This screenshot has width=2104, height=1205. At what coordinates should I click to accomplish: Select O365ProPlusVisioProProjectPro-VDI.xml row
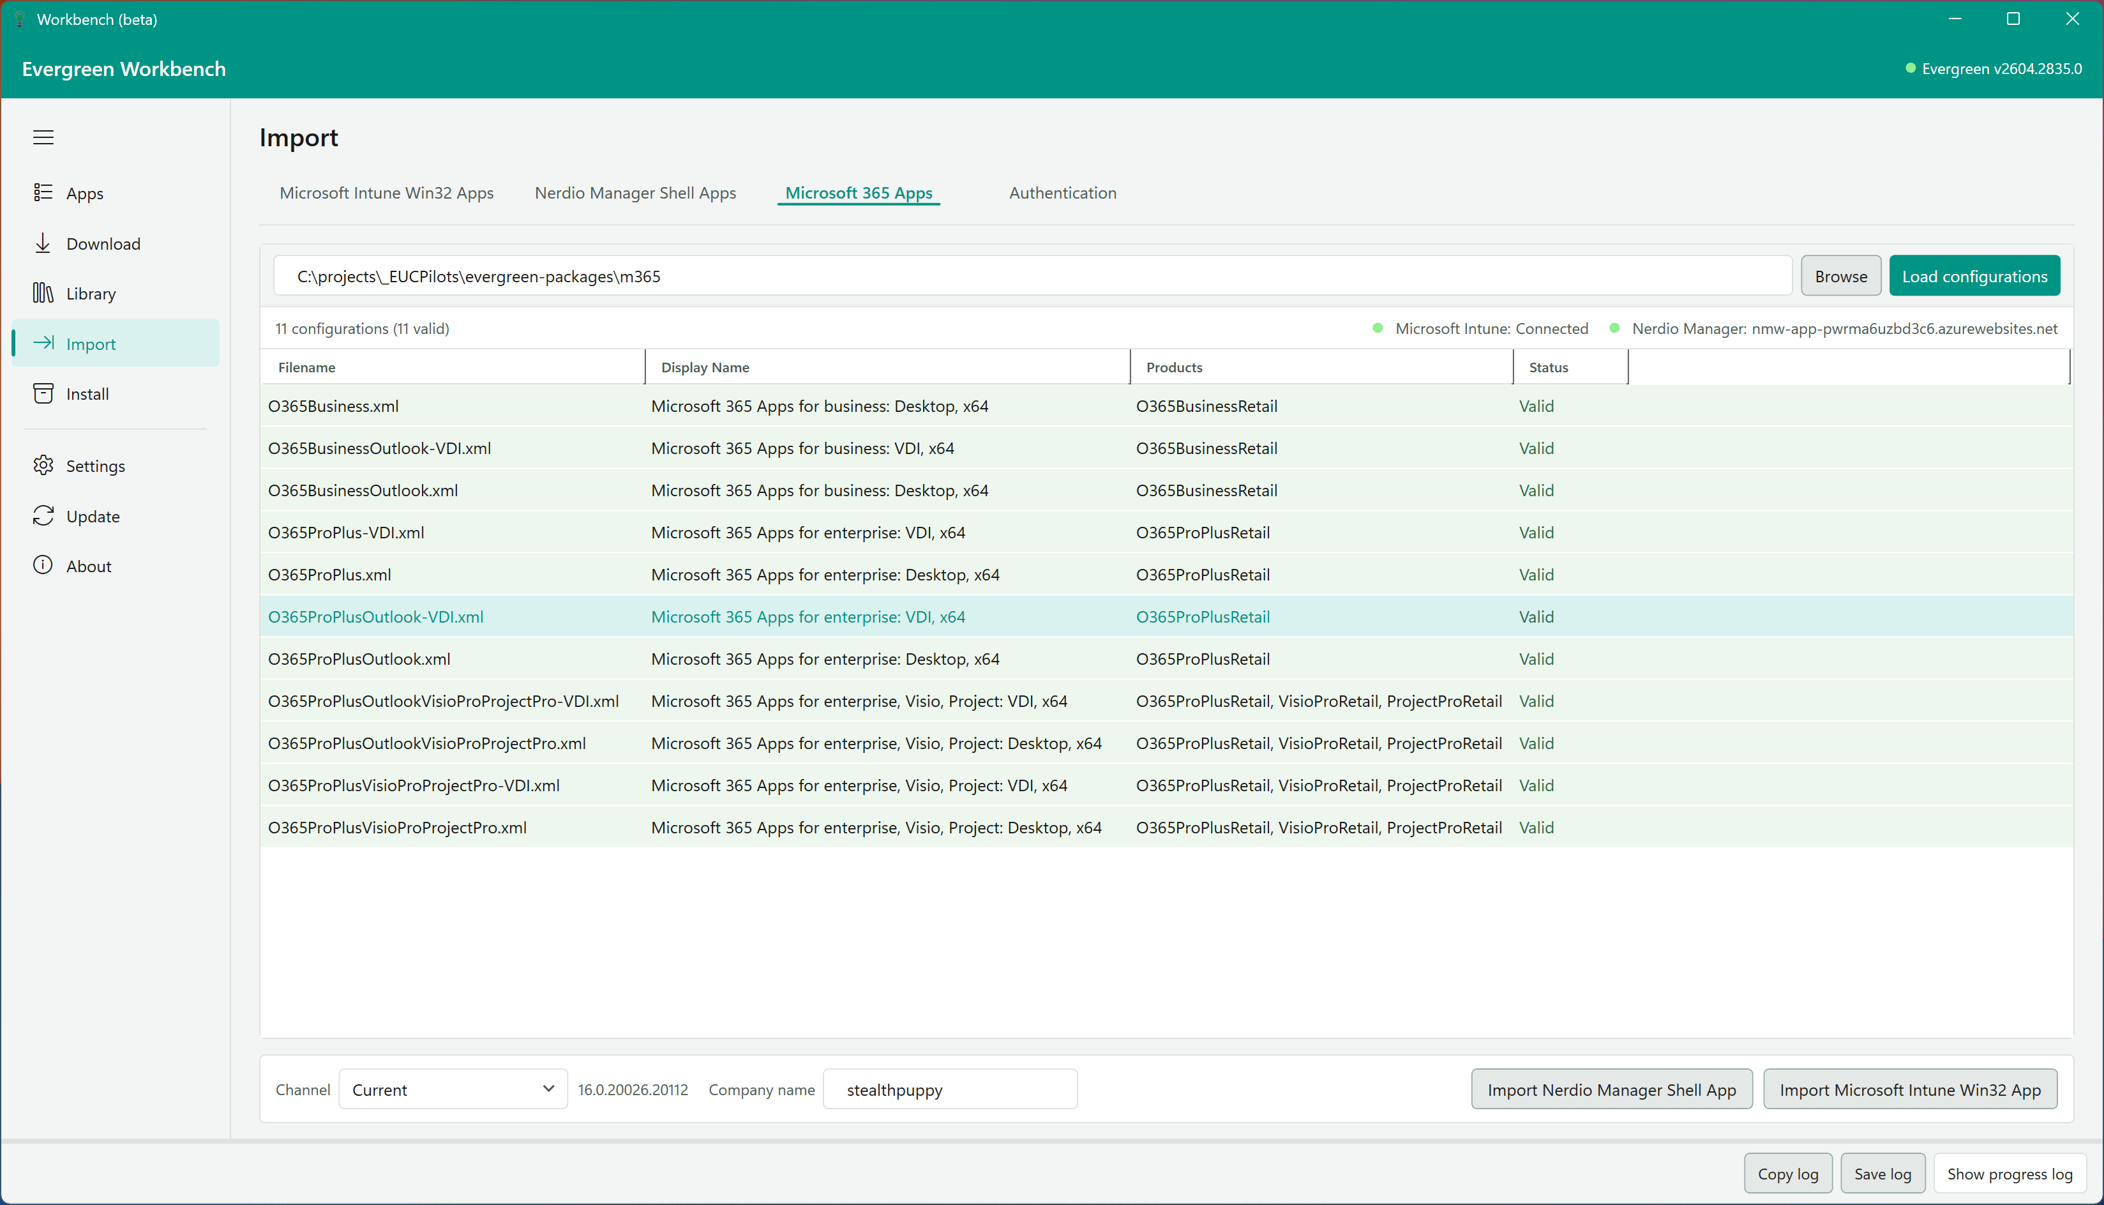pos(1166,785)
